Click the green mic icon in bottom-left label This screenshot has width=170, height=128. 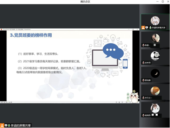9,126
